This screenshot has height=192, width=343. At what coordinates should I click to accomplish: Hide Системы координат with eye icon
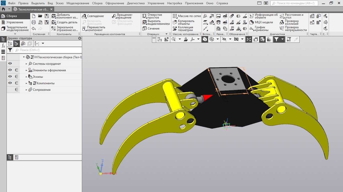[10, 64]
